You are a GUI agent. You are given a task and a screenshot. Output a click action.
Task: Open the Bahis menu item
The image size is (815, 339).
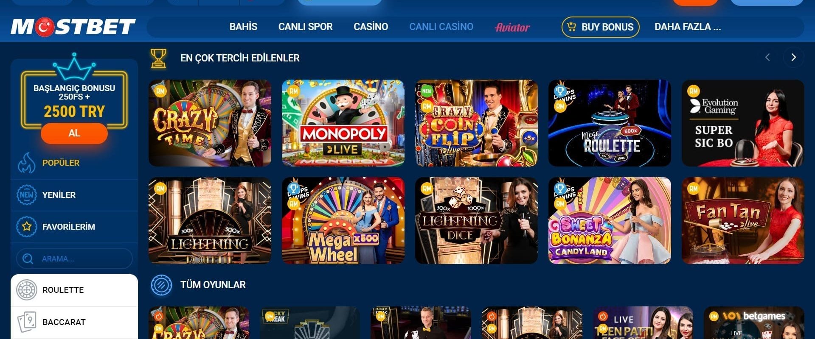(243, 27)
